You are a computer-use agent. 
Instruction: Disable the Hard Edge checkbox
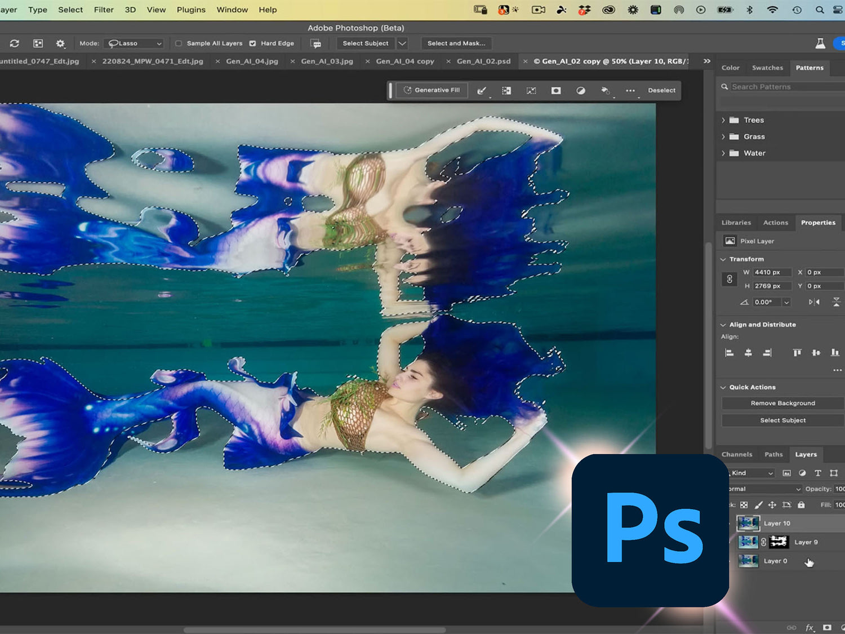(254, 43)
